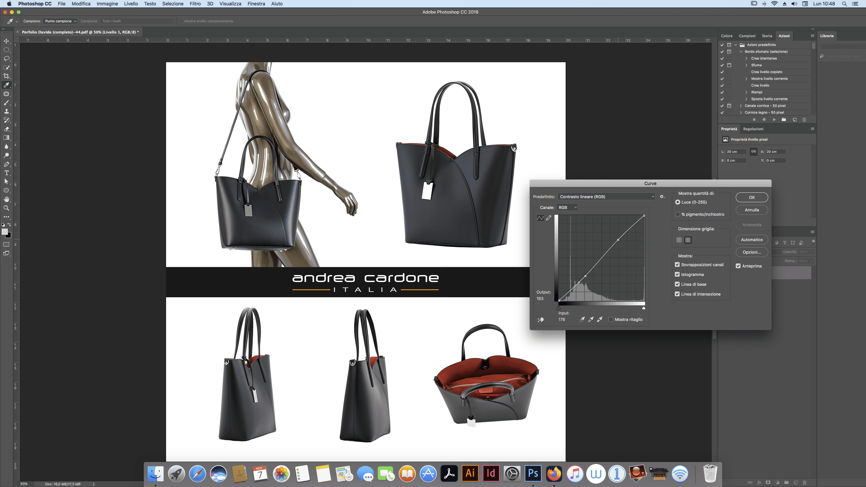Click the upper curve control point
The image size is (866, 487).
(x=618, y=240)
